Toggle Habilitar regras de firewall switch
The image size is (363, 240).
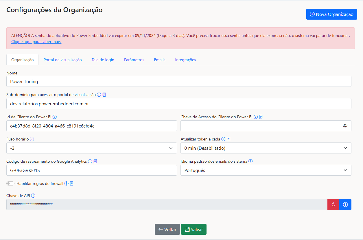[x=10, y=183]
